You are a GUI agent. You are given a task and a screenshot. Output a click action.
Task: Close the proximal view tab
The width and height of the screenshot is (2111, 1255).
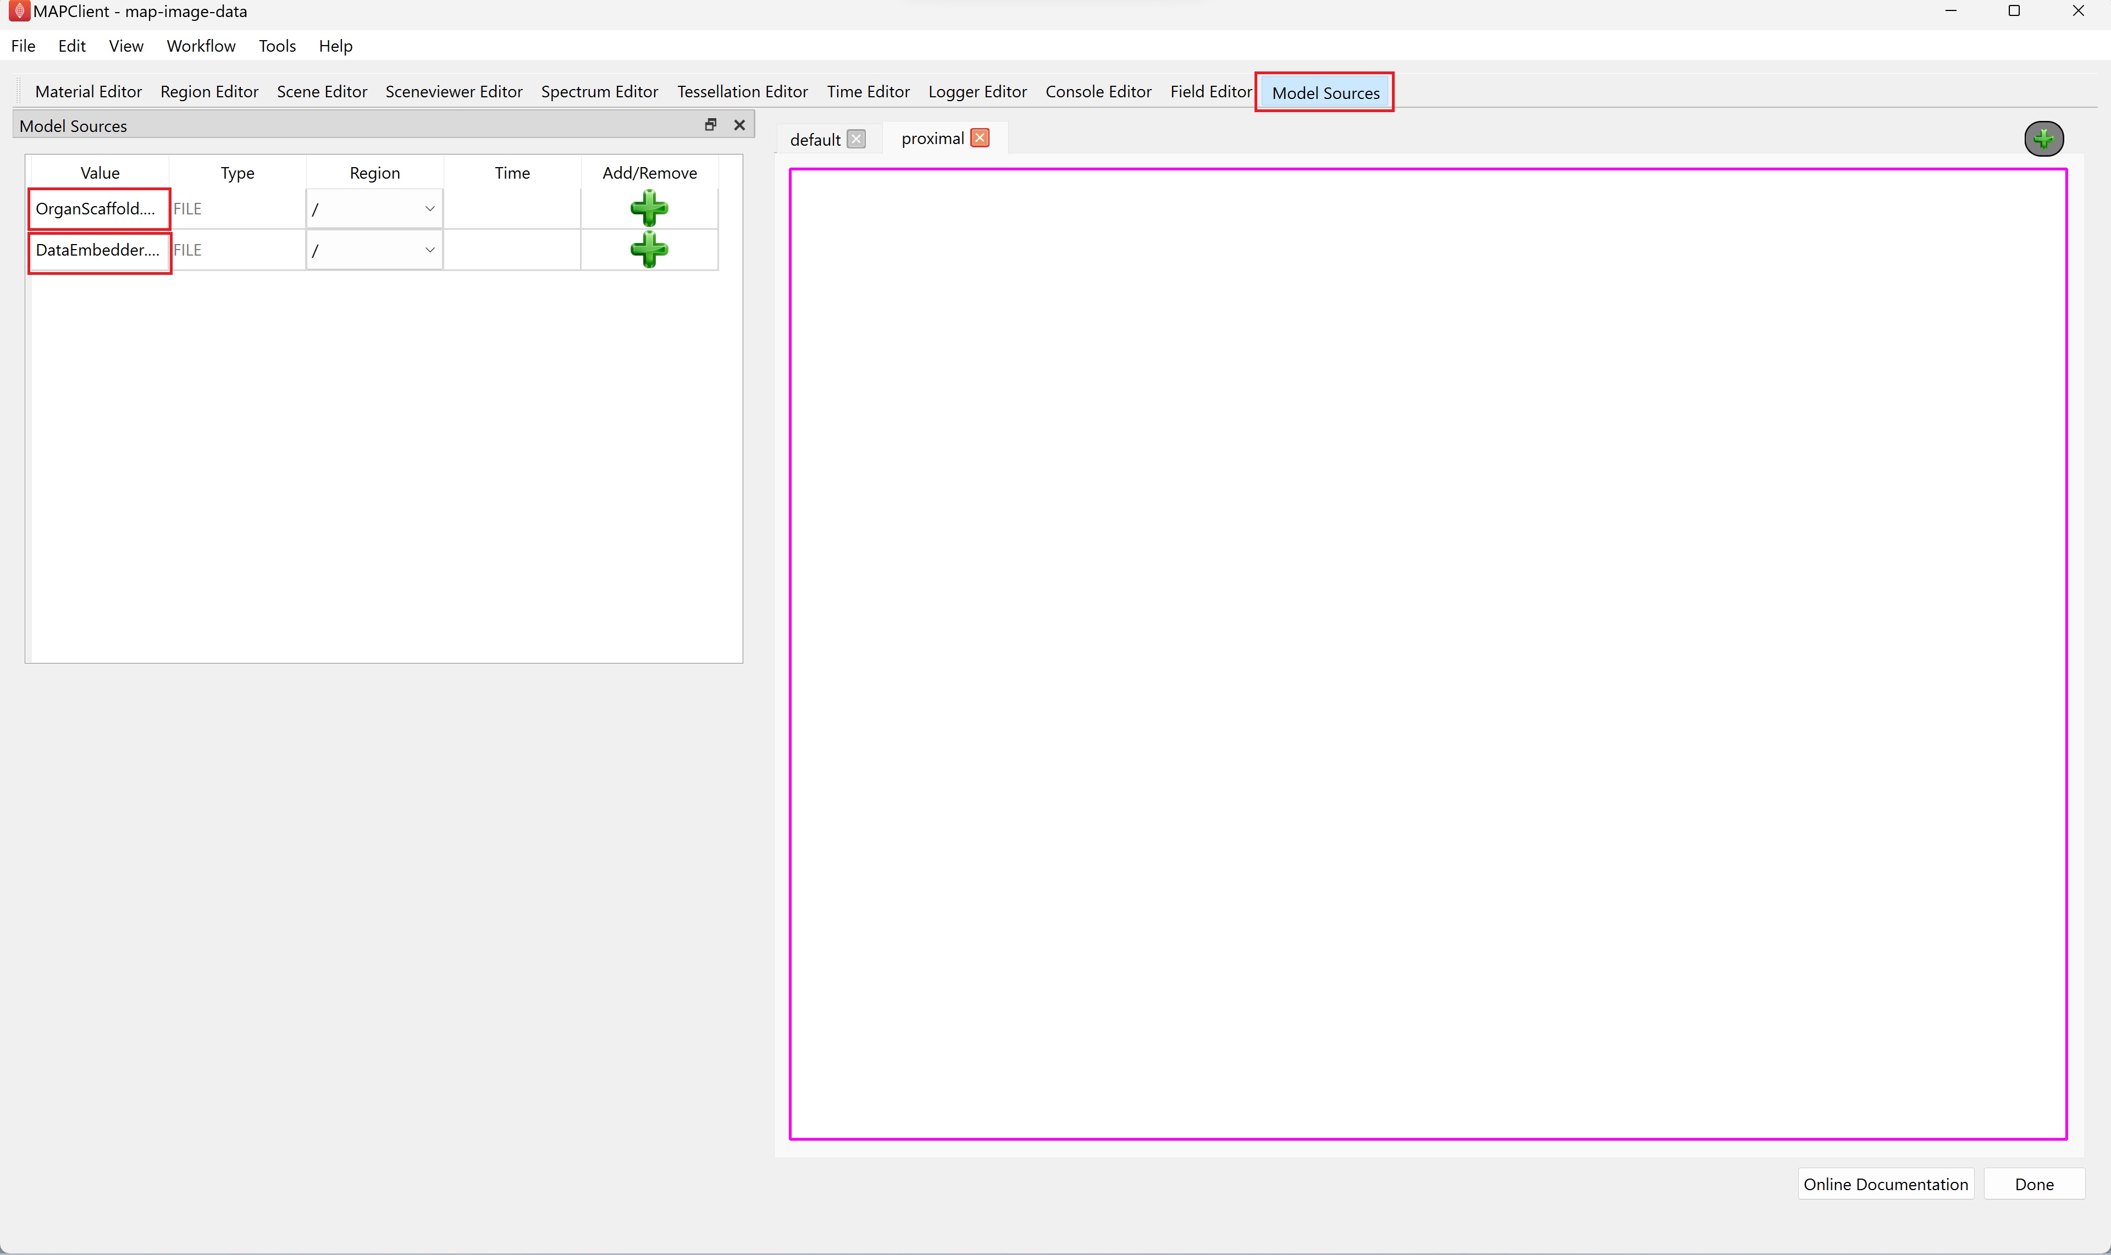(980, 138)
